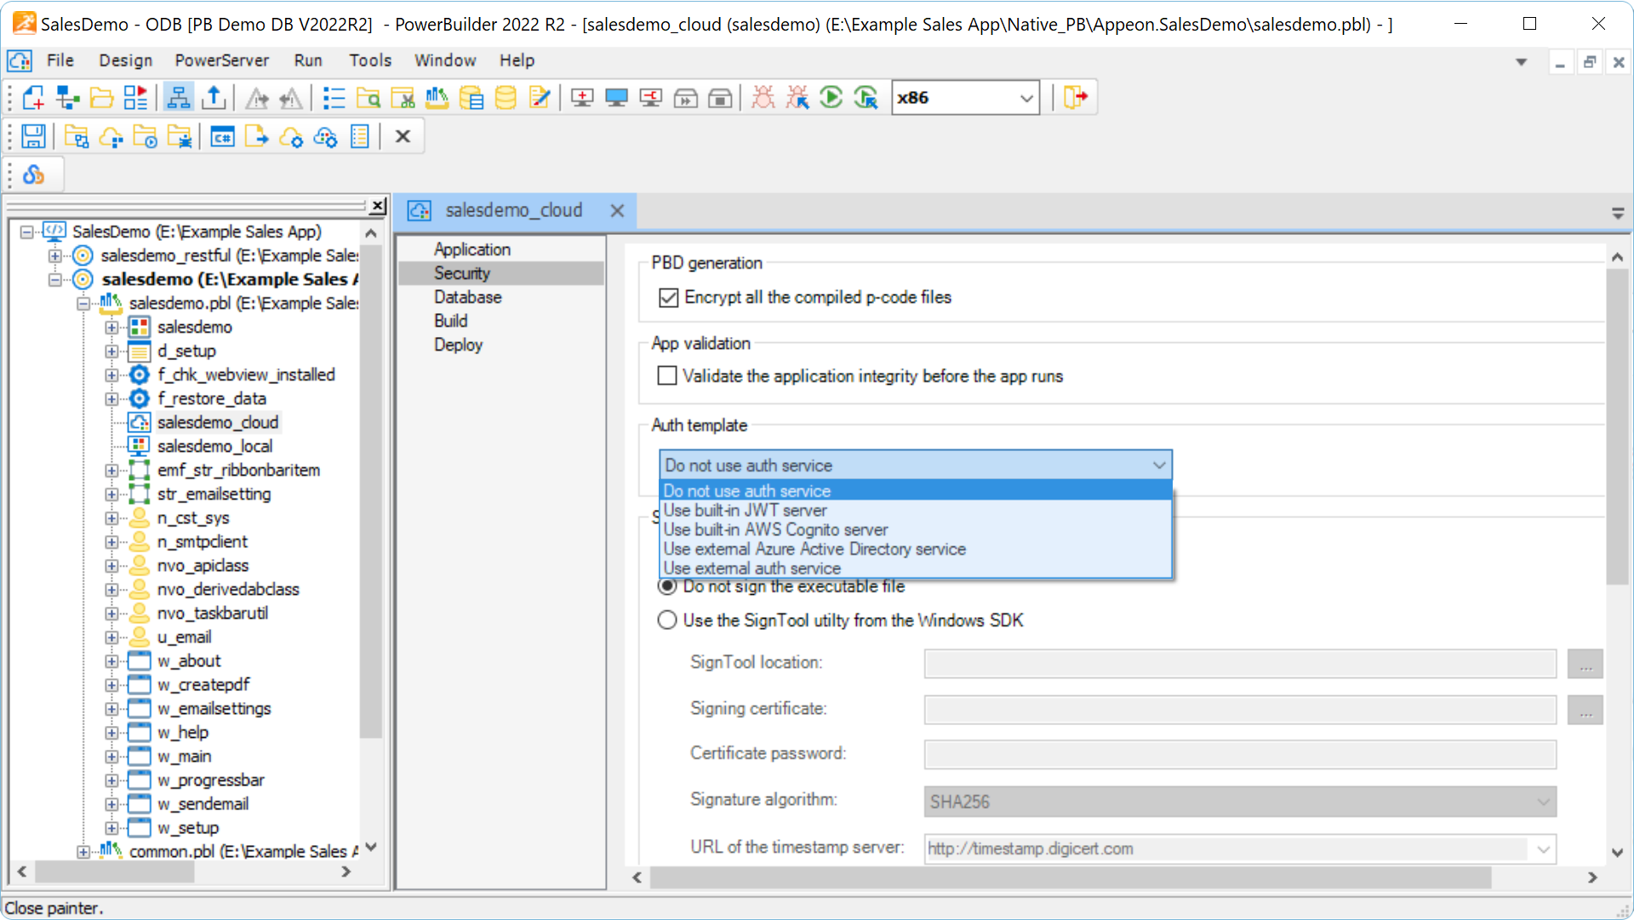The width and height of the screenshot is (1634, 920).
Task: Open the To-Do List toolbar icon
Action: (x=334, y=98)
